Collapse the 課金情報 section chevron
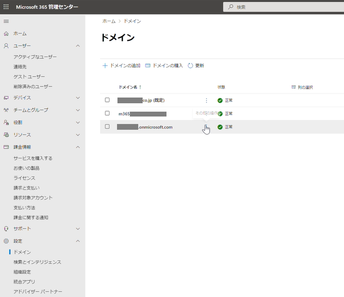 coord(78,147)
